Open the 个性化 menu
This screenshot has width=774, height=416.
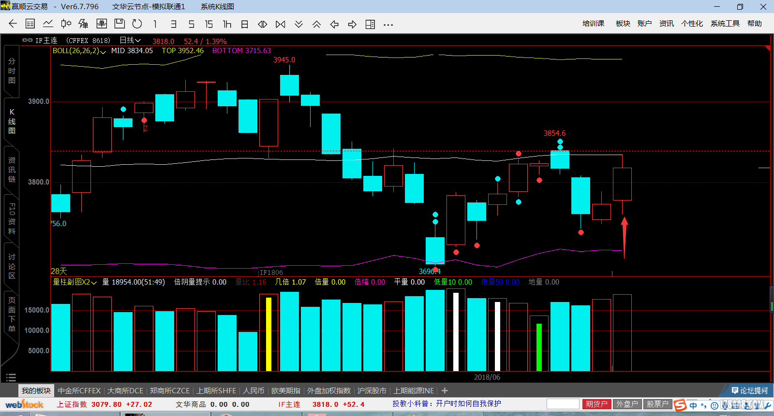pyautogui.click(x=692, y=24)
